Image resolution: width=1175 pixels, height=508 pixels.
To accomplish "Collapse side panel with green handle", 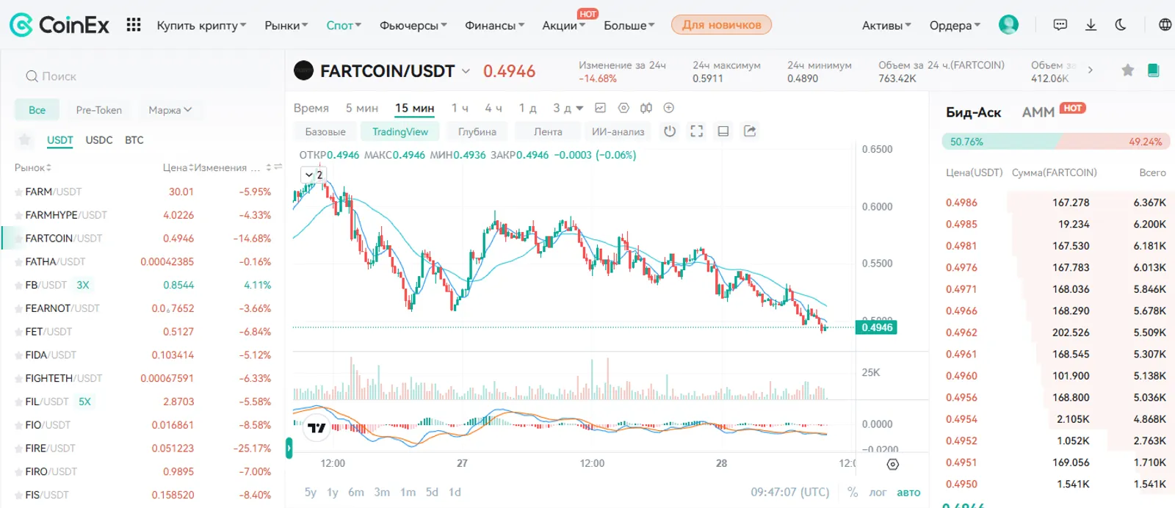I will (289, 448).
